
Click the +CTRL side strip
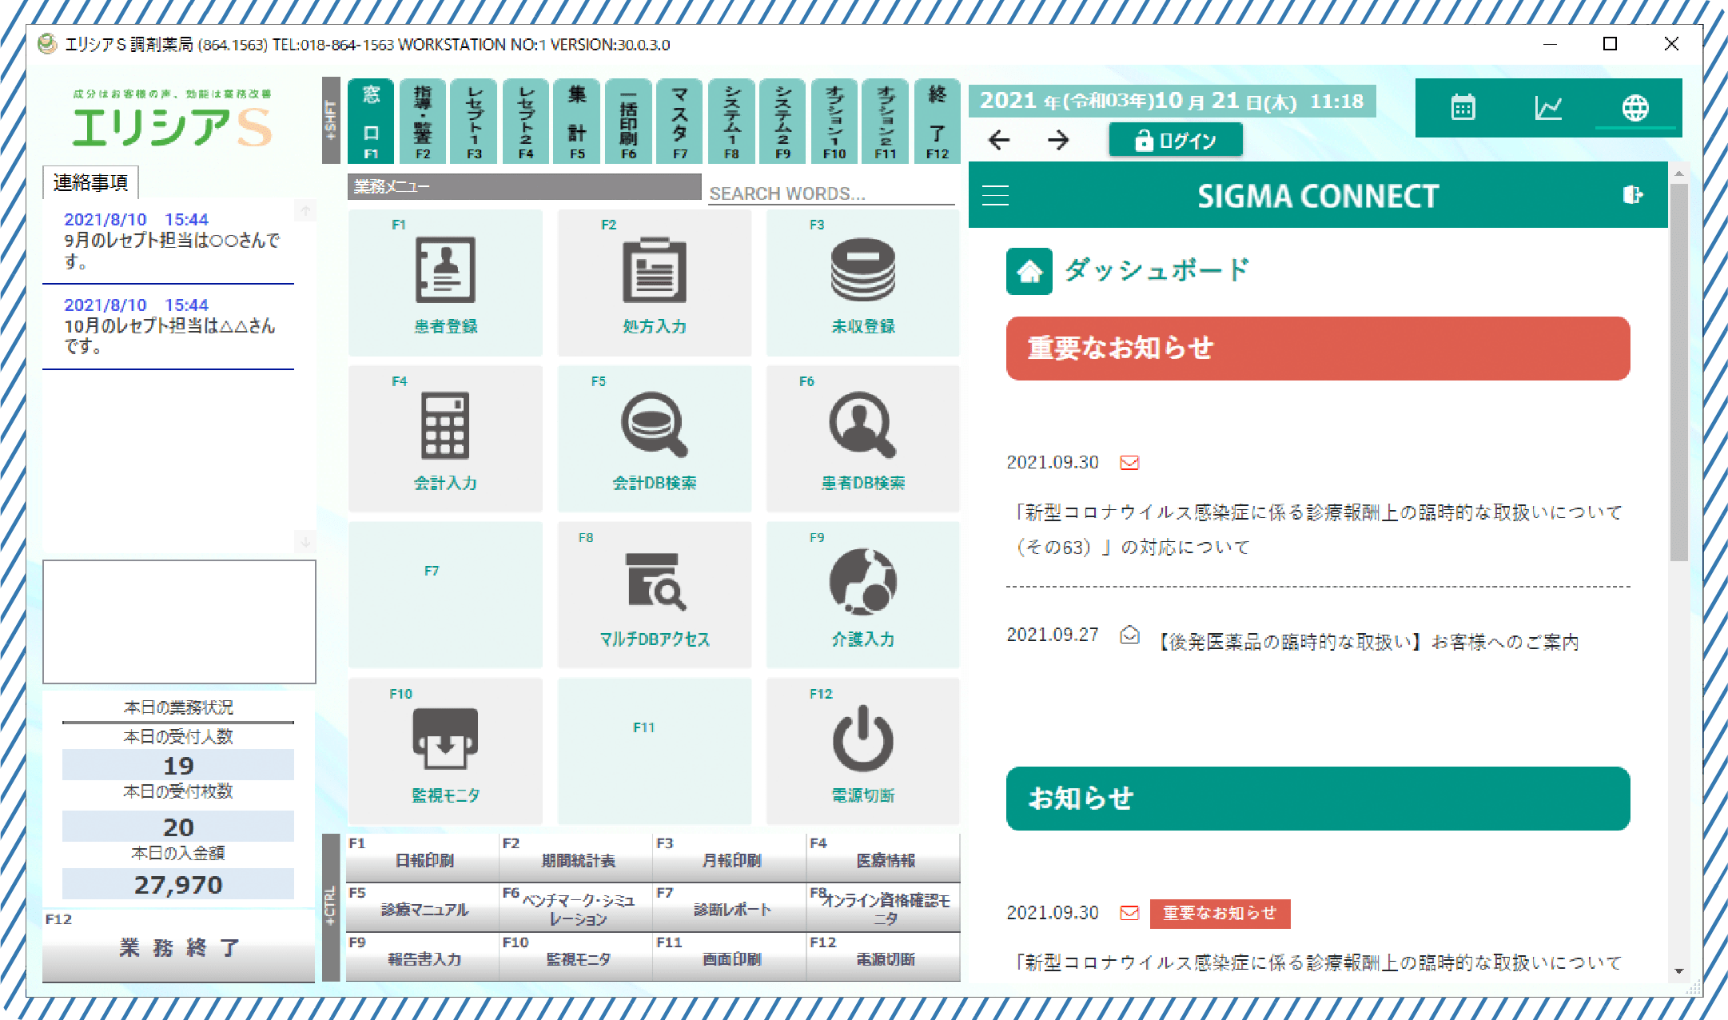[331, 907]
